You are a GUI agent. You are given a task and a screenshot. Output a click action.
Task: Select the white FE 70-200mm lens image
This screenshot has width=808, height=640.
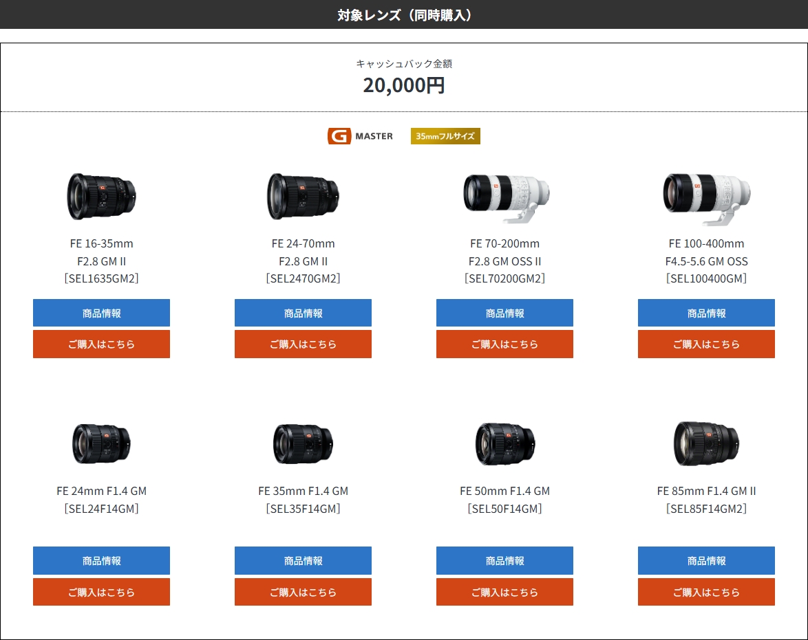[505, 196]
